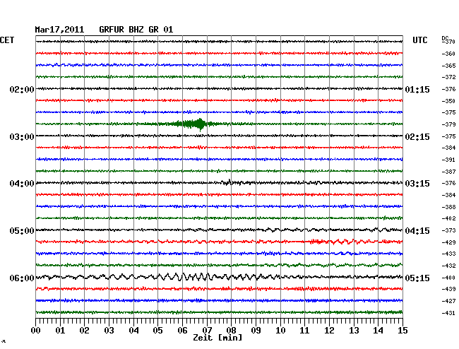This screenshot has width=459, height=349.
Task: Click the 03:15 UTC time label
Action: click(x=417, y=184)
